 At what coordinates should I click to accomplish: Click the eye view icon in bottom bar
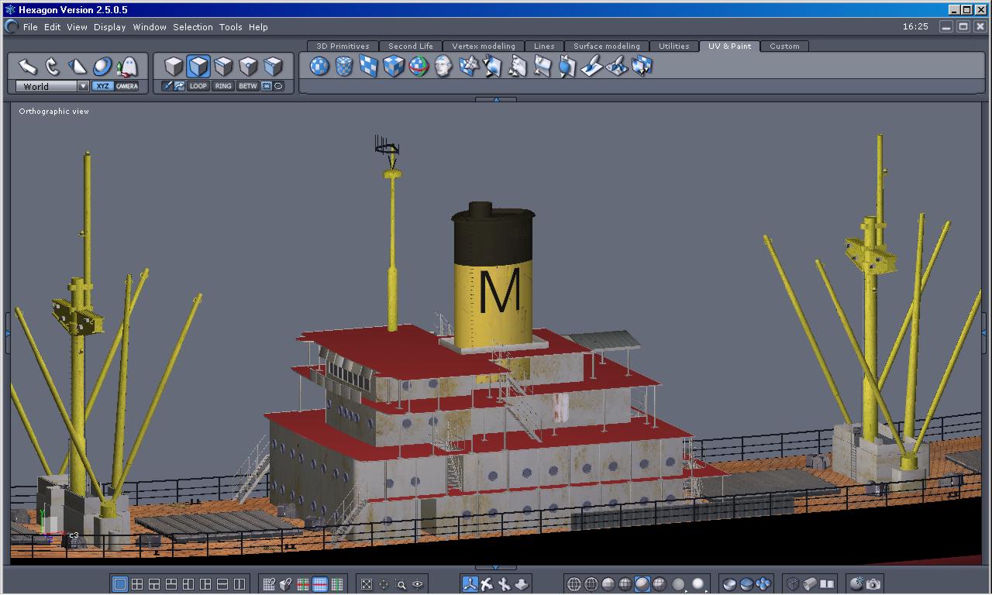tap(418, 584)
